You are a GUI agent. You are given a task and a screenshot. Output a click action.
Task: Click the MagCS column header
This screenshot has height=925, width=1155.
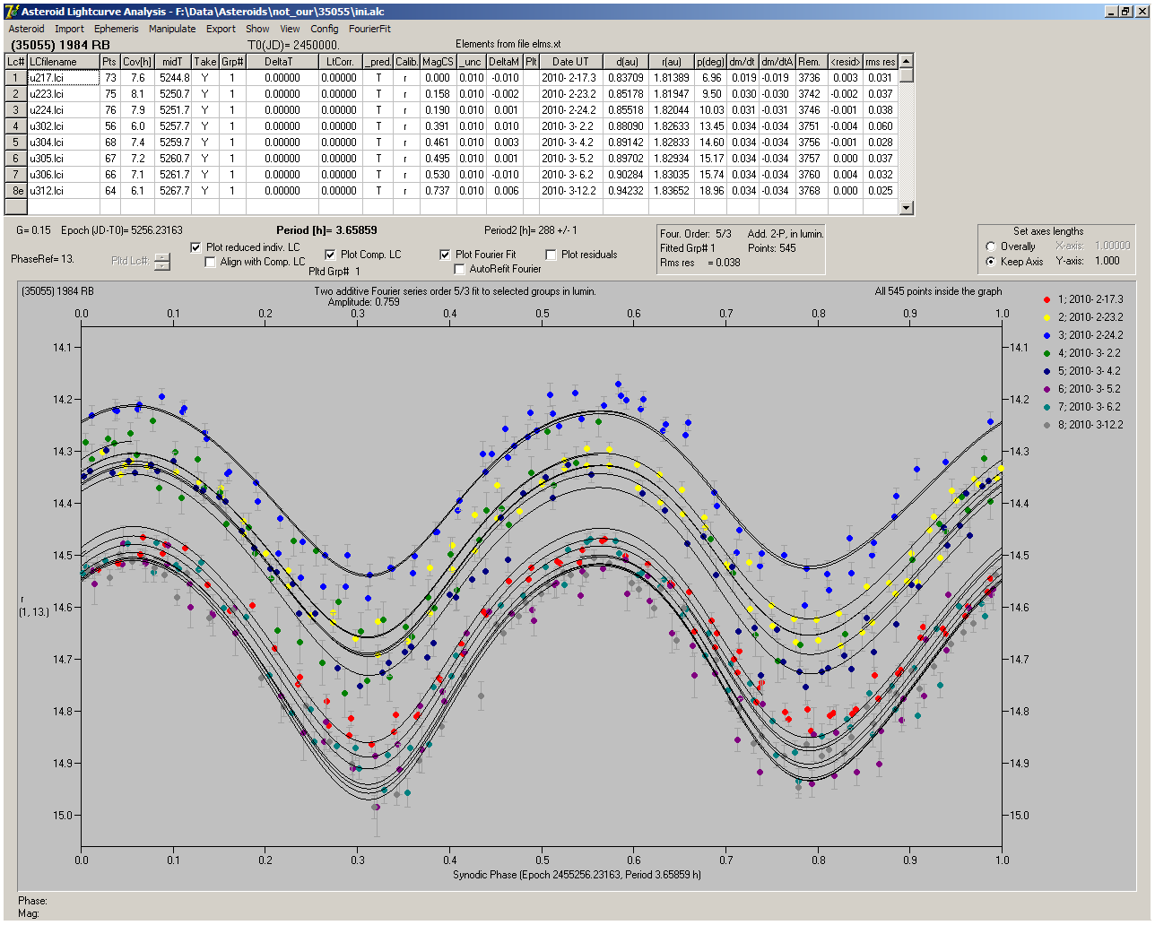click(x=438, y=62)
